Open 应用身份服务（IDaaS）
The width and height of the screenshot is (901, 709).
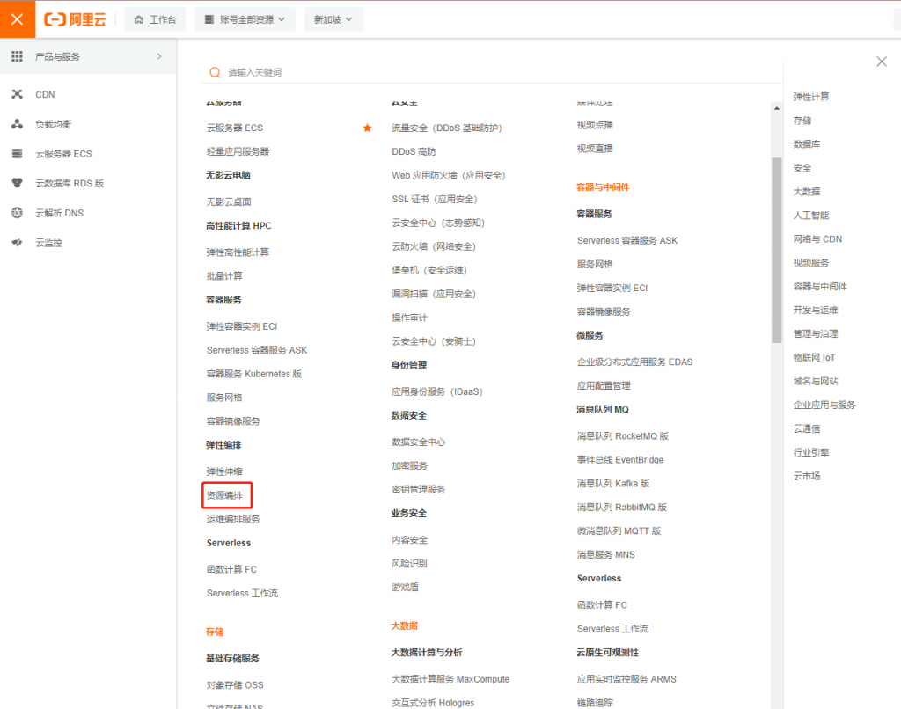[437, 391]
